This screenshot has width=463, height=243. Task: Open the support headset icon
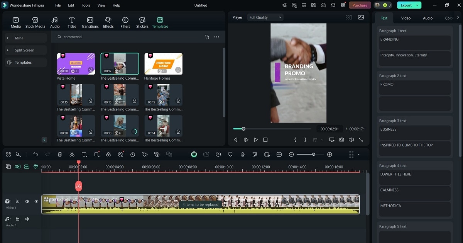333,5
